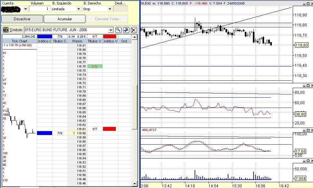Click the position text -1 x 116.76 (+160.00)
Viewport: 313px width, 188px height.
[x=17, y=45]
